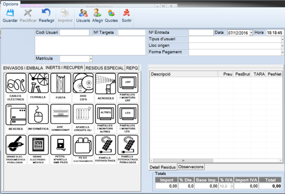This screenshot has width=285, height=194.
Task: Click the Imprimir printer icon
Action: pos(65,13)
